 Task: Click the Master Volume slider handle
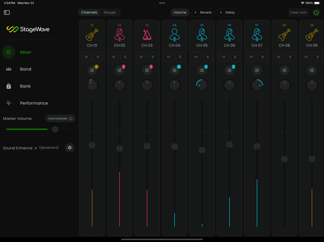tap(55, 129)
